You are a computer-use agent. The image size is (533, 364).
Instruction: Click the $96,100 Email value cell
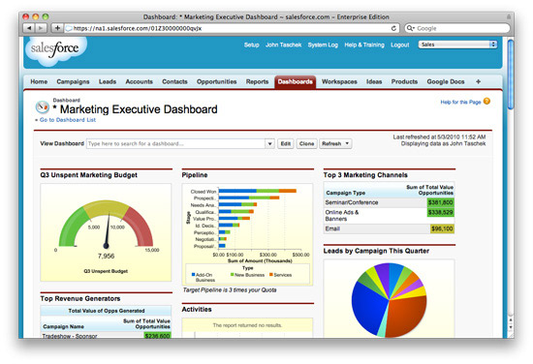[x=442, y=228]
